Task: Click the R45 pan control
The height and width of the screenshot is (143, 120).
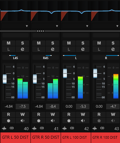Action: coord(46,57)
